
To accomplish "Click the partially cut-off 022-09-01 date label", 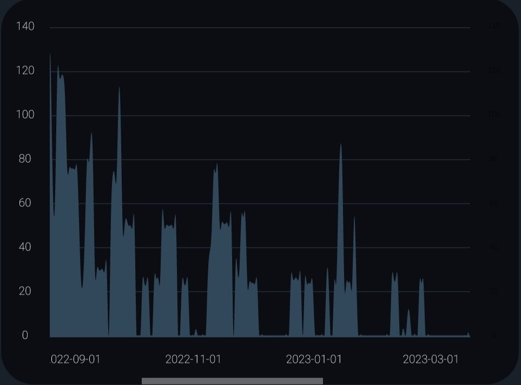I will coord(75,360).
